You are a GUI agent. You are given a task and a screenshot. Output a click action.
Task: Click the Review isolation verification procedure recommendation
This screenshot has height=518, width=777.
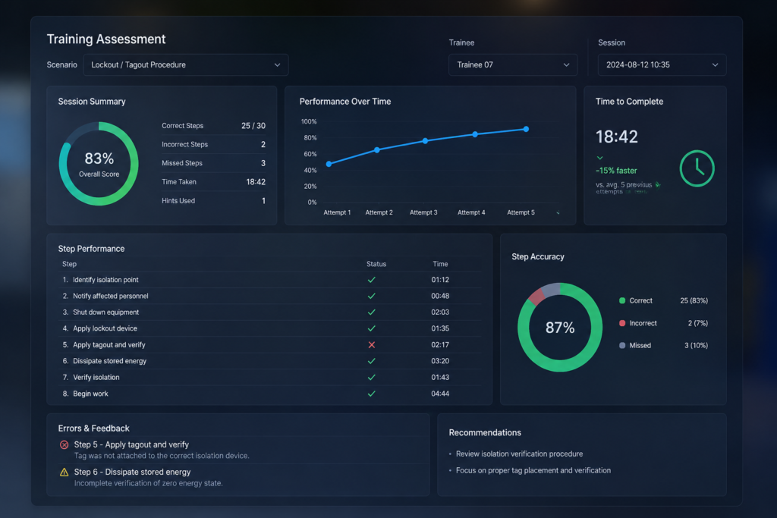tap(519, 454)
